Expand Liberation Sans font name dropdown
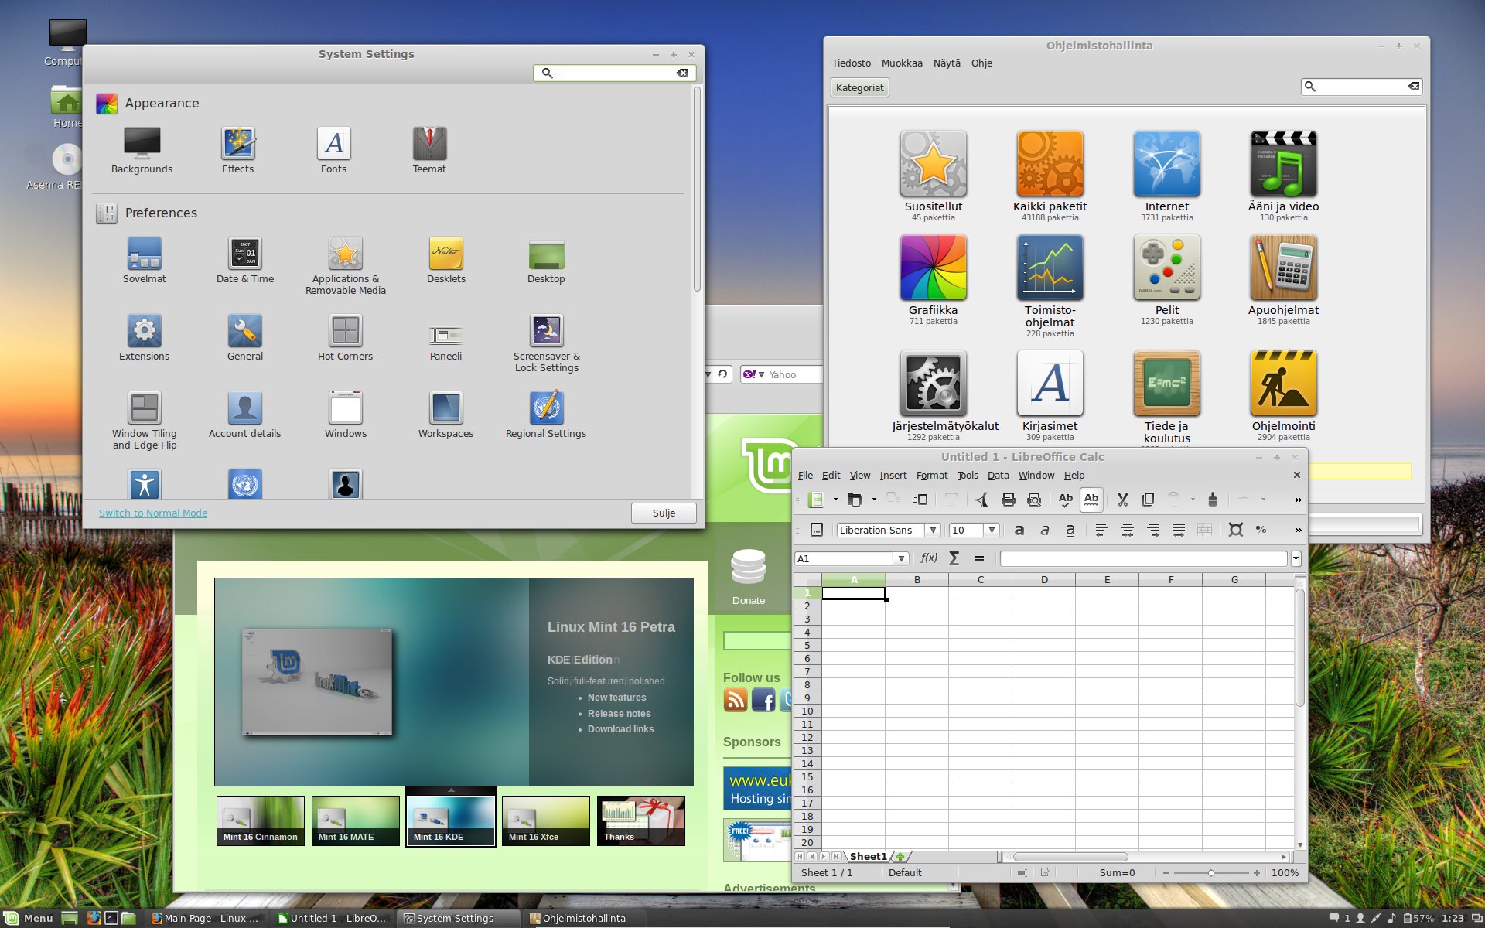1485x928 pixels. [x=933, y=530]
